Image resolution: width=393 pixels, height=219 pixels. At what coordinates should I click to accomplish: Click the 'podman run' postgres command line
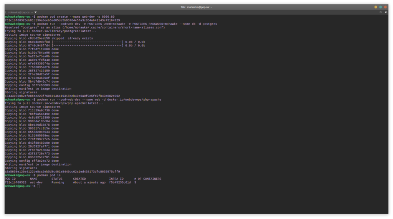coord(127,24)
